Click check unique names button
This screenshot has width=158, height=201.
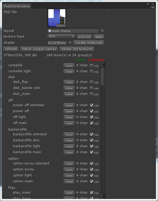pyautogui.click(x=39, y=49)
